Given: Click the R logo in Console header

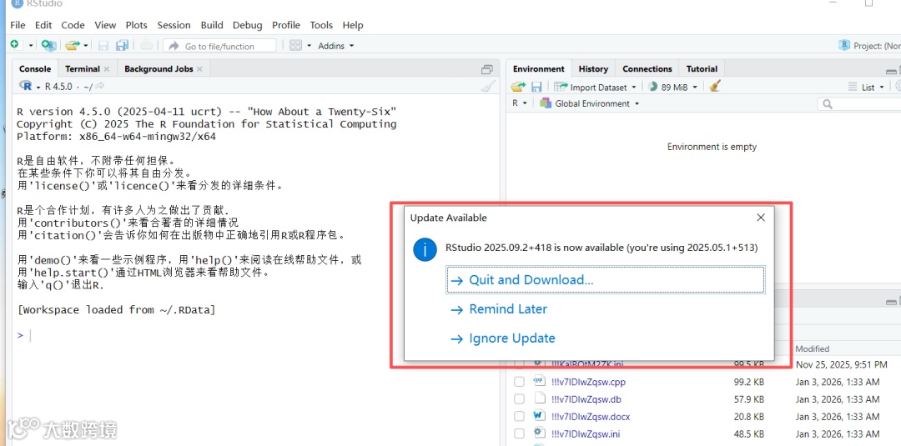Looking at the screenshot, I should pos(26,86).
